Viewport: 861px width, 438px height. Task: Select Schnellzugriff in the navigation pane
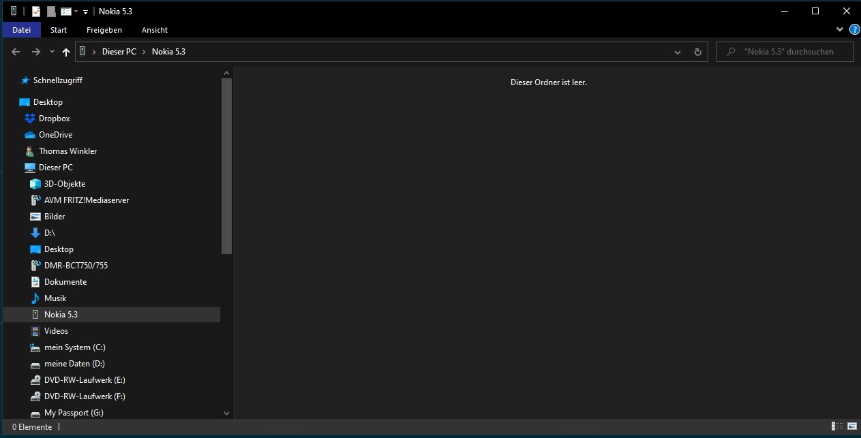pyautogui.click(x=58, y=80)
